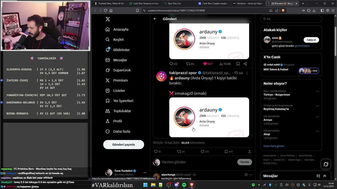Viewport: 337px width, 189px height.
Task: Unlike the tweet with 607 likes
Action: click(208, 64)
